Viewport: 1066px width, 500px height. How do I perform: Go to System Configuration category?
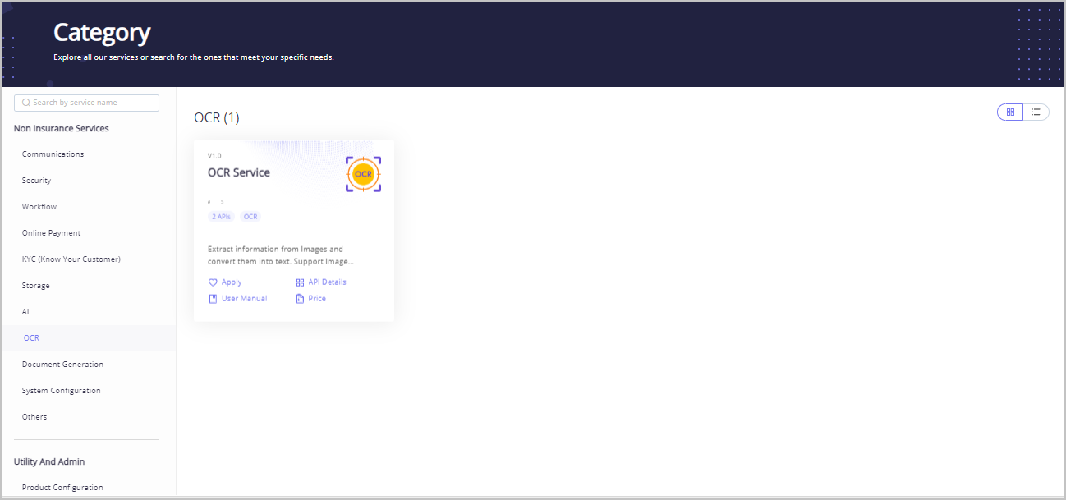(61, 391)
